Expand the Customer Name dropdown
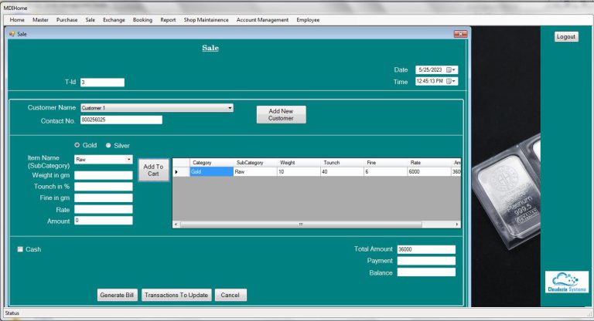 [230, 108]
